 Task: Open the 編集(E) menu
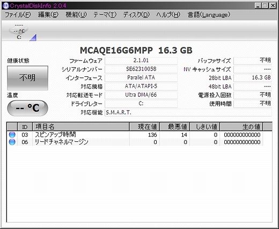(x=48, y=15)
